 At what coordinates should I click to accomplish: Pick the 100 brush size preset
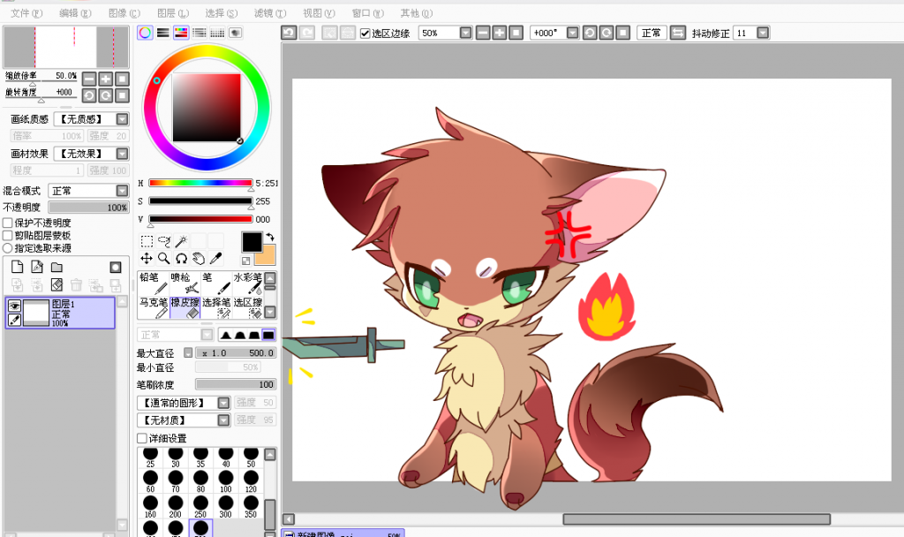(x=226, y=481)
